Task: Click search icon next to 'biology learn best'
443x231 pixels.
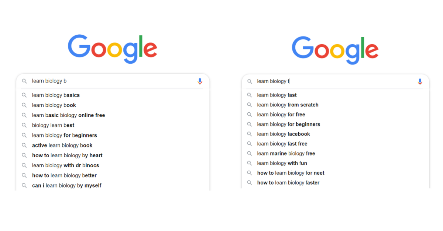Action: tap(24, 125)
